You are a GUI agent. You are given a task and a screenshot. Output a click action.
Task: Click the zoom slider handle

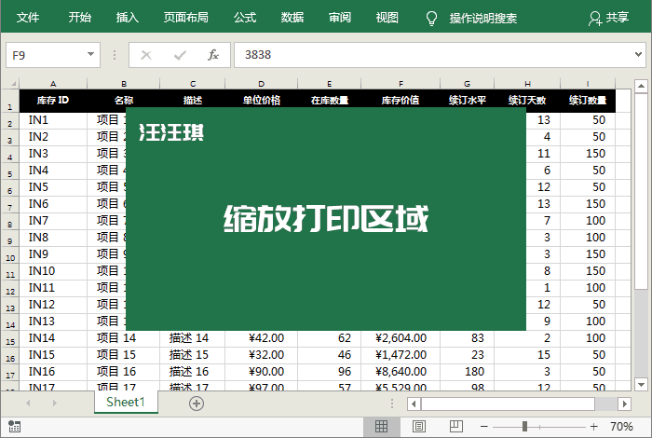click(524, 427)
